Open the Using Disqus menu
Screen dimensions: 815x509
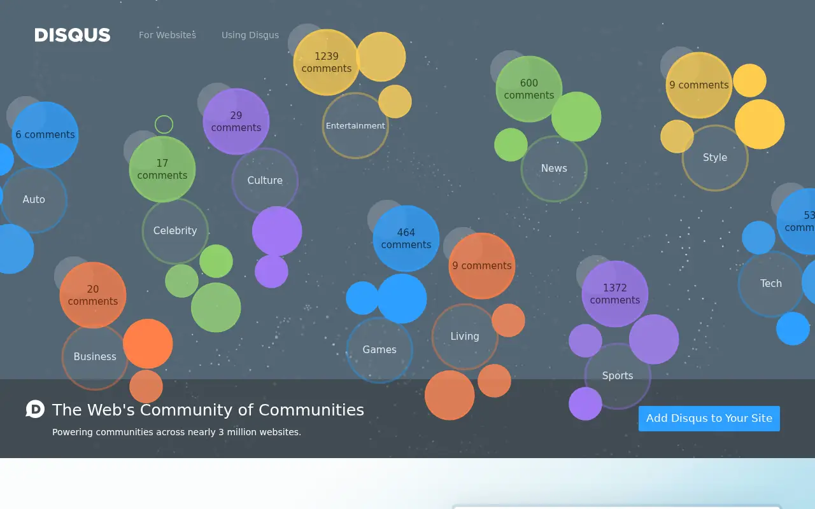click(250, 35)
